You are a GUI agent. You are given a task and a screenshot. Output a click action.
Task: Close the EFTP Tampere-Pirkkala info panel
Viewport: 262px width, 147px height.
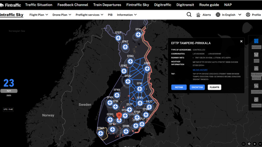click(x=241, y=41)
